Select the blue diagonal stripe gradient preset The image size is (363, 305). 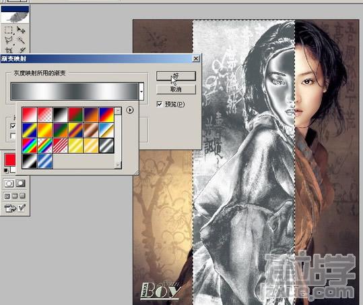pyautogui.click(x=45, y=161)
